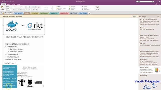161x90 pixels.
Task: Switch to the Draw ribbon tab
Action: (14, 4)
